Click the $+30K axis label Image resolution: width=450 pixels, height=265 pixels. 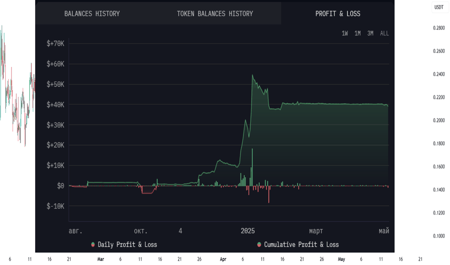56,125
